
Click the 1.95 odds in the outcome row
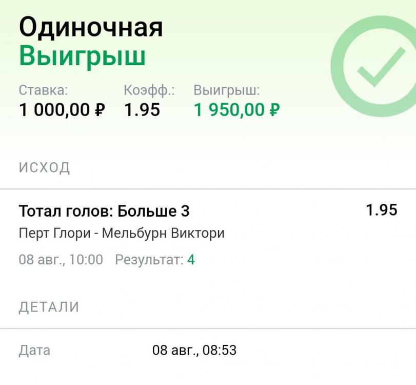coord(382,209)
